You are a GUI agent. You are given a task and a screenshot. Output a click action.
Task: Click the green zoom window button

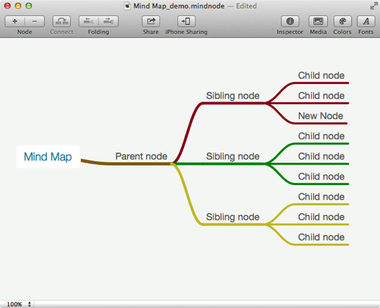coord(29,6)
